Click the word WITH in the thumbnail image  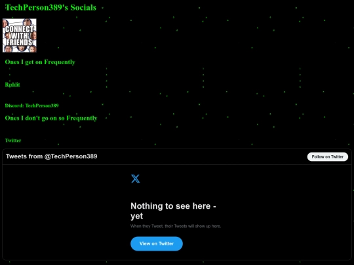pyautogui.click(x=20, y=35)
